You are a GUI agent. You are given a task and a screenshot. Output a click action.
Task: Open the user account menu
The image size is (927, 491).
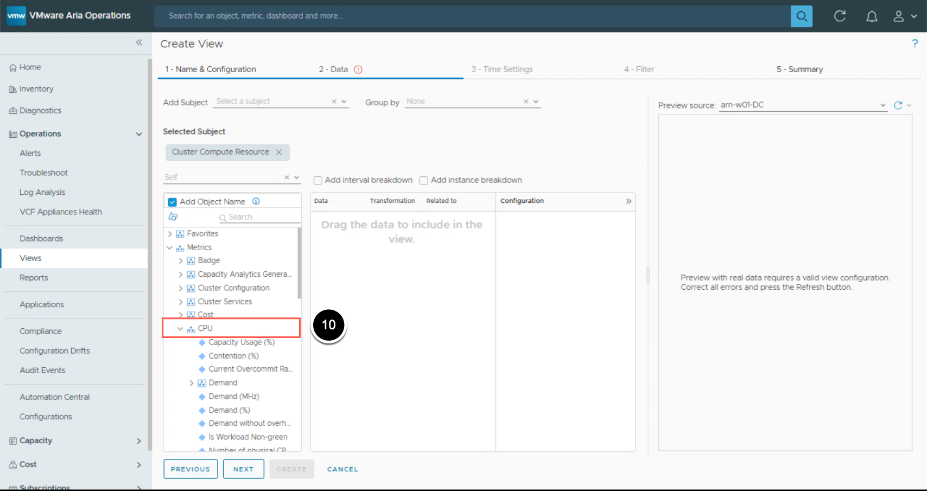(x=904, y=16)
